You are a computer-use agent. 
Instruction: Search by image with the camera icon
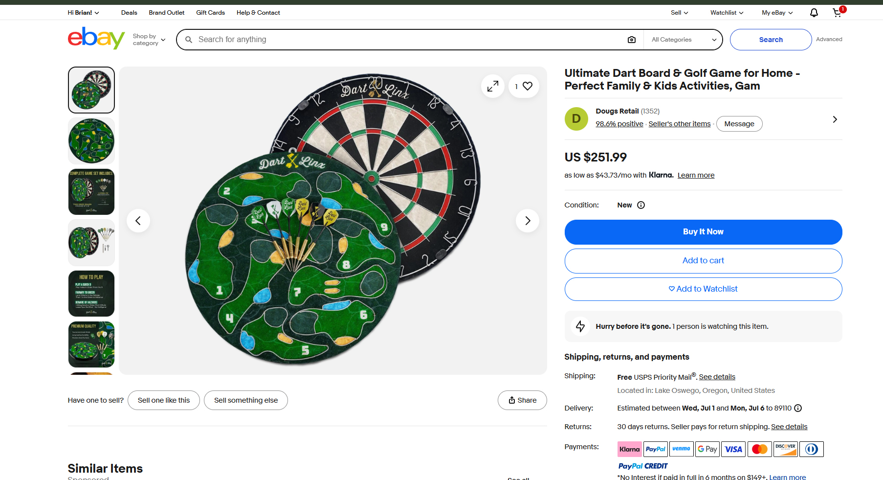click(x=632, y=40)
